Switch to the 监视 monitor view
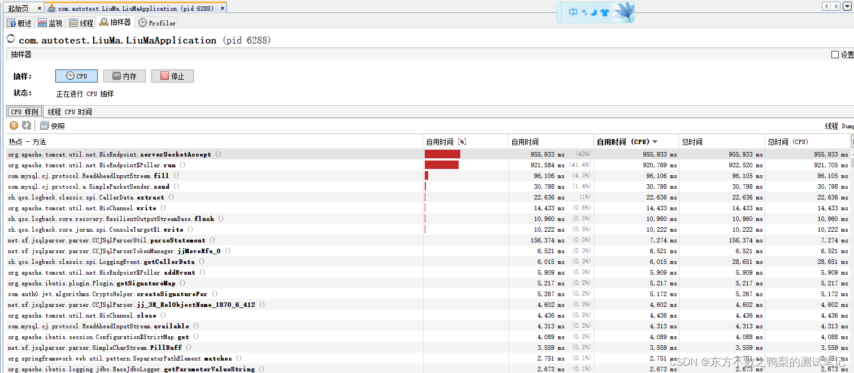 tap(51, 23)
